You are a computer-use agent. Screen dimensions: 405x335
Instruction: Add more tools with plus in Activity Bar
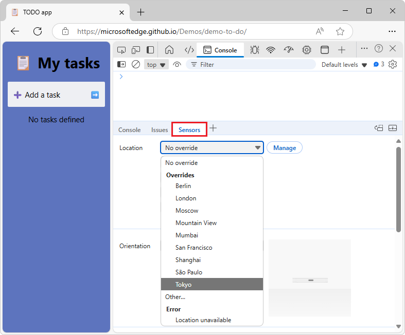coord(342,50)
